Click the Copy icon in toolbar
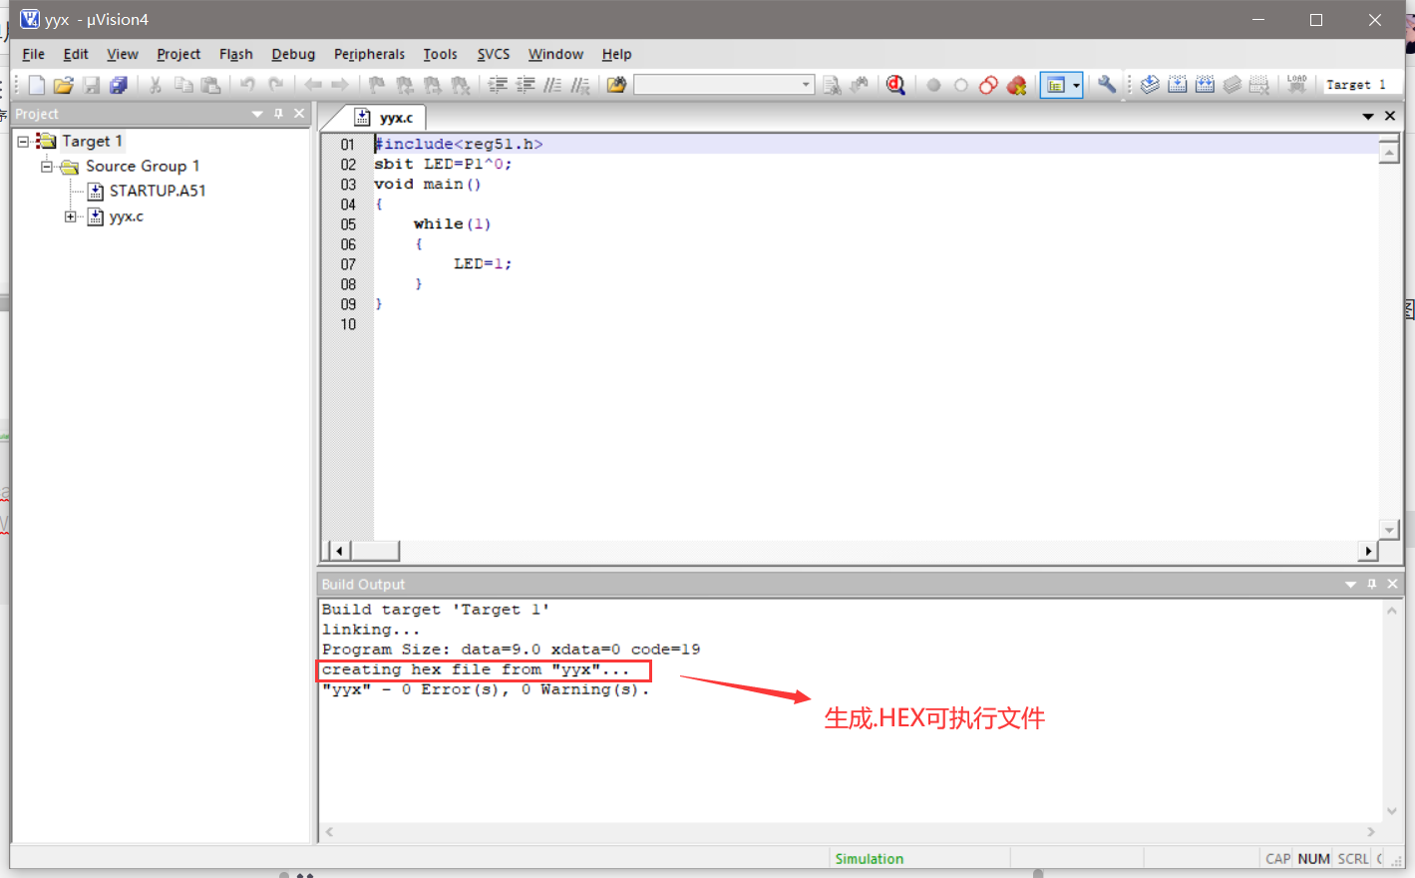Image resolution: width=1415 pixels, height=878 pixels. click(x=183, y=85)
